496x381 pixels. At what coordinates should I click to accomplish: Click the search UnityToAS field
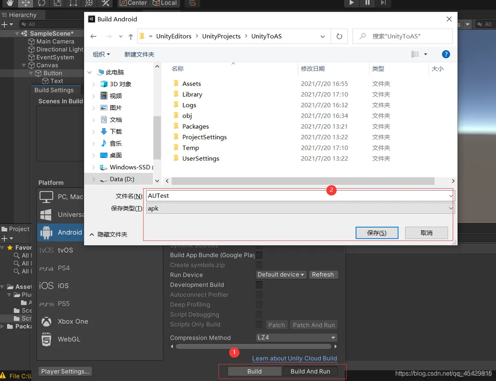coord(402,36)
